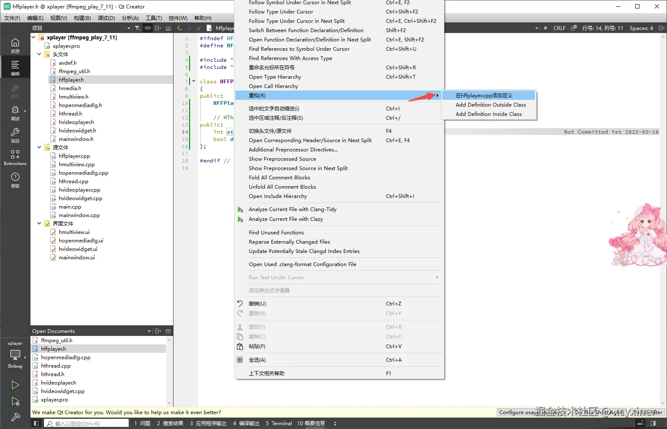Open the 工具(T) menu

point(154,18)
